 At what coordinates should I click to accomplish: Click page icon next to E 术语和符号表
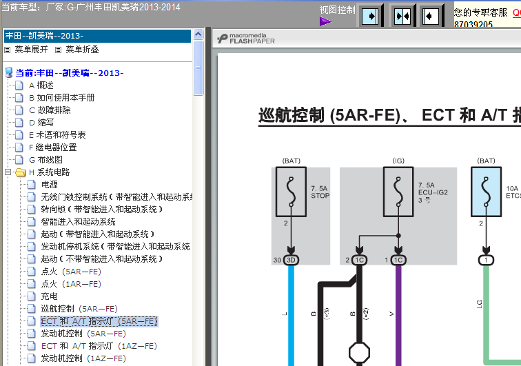[19, 135]
